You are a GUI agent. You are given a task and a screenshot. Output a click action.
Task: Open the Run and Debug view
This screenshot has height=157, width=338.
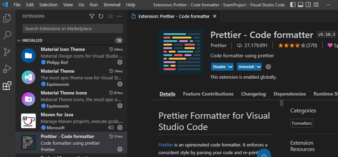point(7,69)
